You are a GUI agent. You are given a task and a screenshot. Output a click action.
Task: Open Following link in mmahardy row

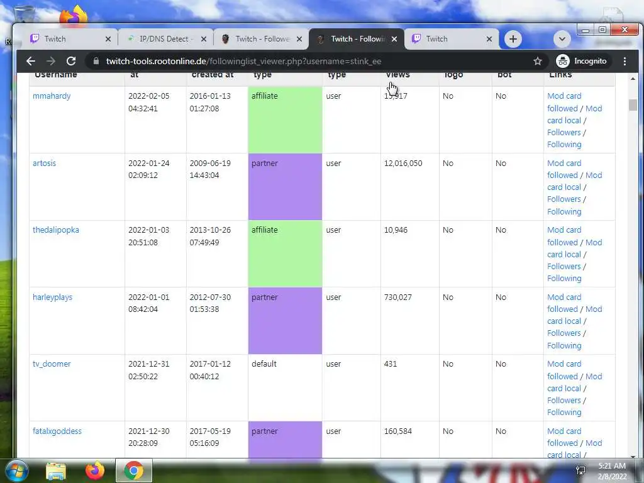pos(564,145)
